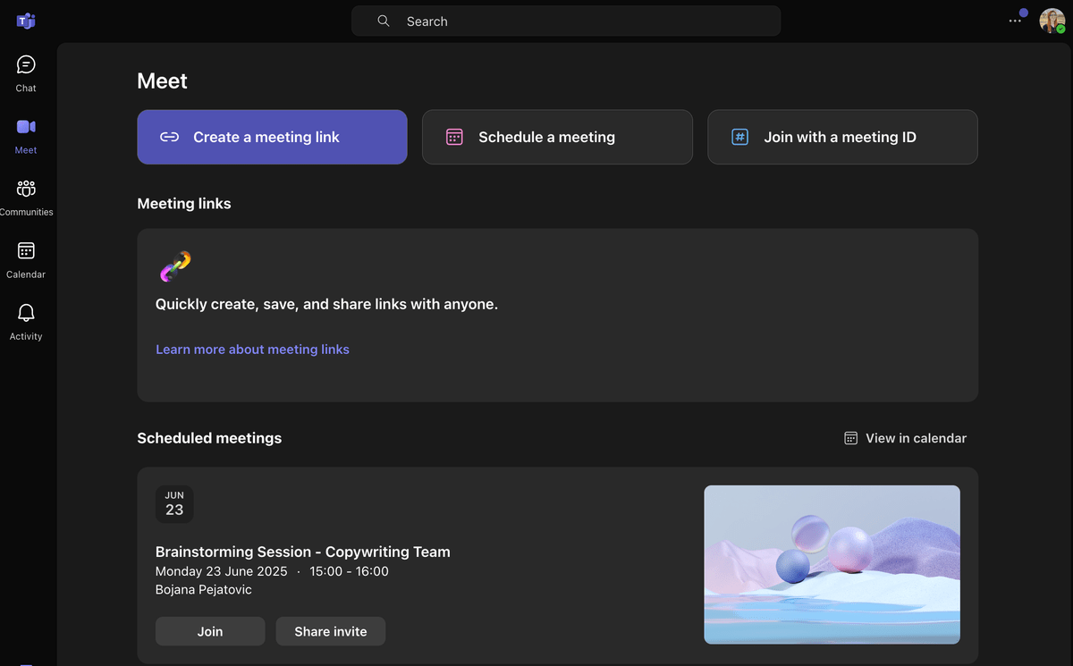Image resolution: width=1073 pixels, height=666 pixels.
Task: Open the Chat section in sidebar
Action: (x=26, y=73)
